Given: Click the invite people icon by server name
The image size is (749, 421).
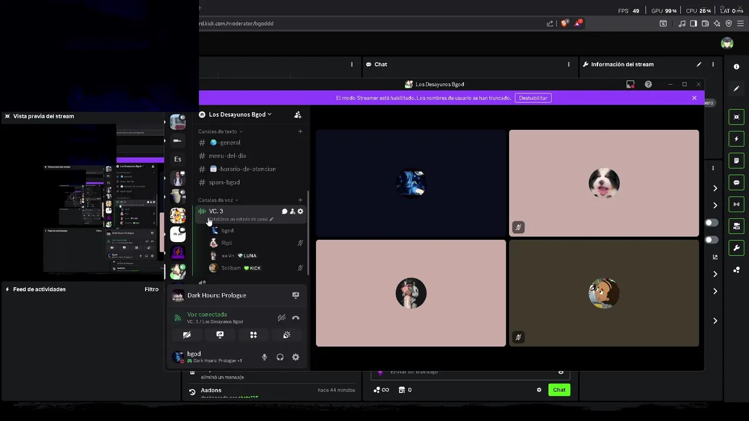Looking at the screenshot, I should (x=298, y=115).
